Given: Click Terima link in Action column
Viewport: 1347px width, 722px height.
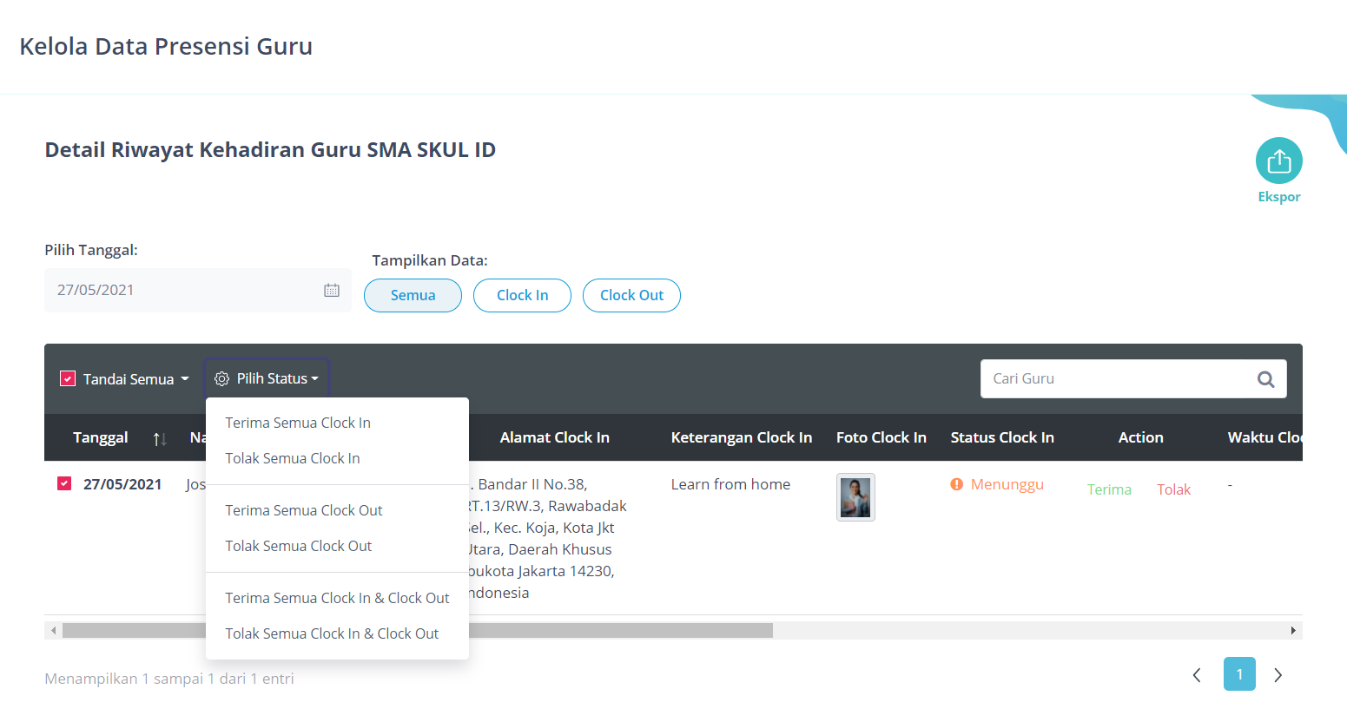Looking at the screenshot, I should point(1109,489).
